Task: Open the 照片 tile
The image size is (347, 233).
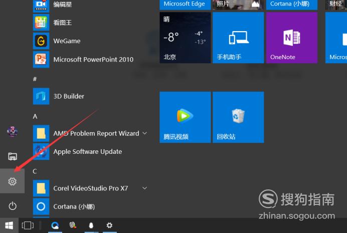Action: 238,5
